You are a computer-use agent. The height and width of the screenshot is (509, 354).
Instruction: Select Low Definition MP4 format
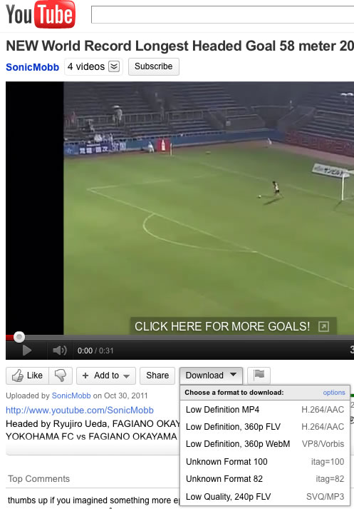click(x=265, y=410)
